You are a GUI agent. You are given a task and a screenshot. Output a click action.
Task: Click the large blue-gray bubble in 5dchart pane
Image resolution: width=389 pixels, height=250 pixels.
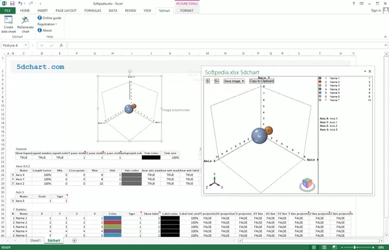pyautogui.click(x=259, y=136)
